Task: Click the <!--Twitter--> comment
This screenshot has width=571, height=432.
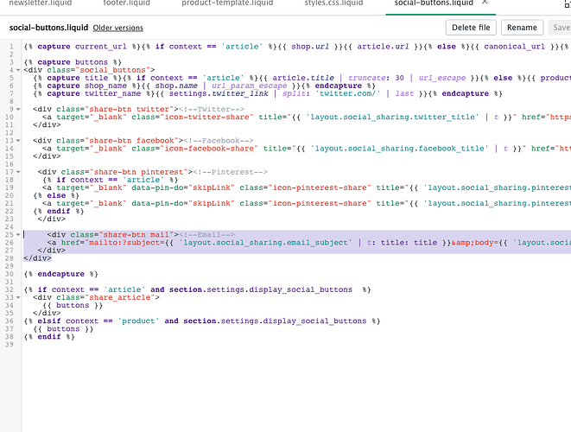Action: (212, 109)
